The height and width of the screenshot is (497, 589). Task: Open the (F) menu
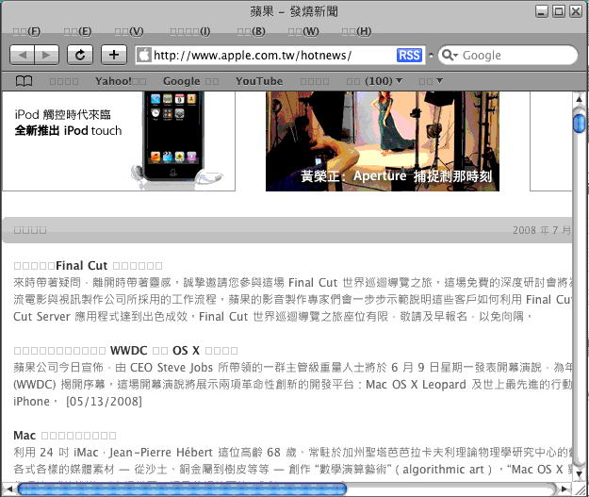(x=26, y=31)
